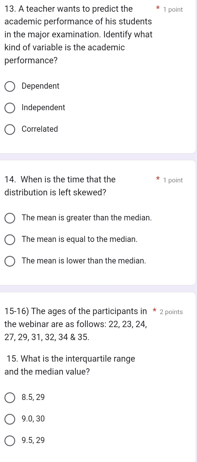Screen dimensions: 197x462
Task: Click the '1 point' label on question 14
Action: [x=173, y=180]
